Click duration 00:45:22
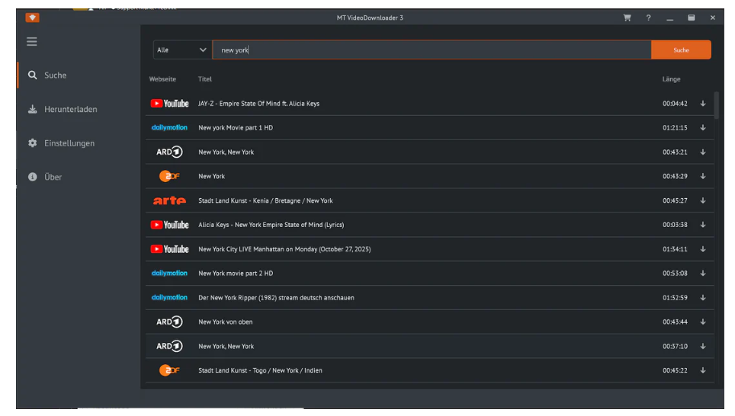 click(x=675, y=370)
